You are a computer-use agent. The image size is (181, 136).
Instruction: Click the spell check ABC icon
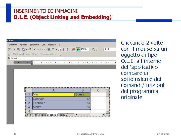9,49
